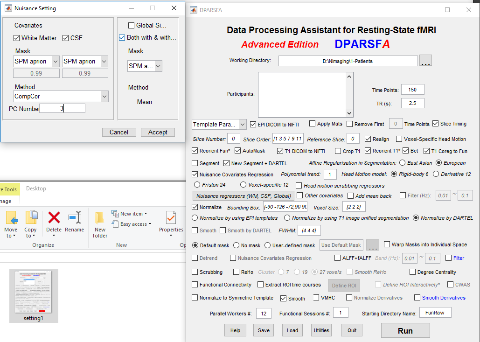Enable Voxel-Specific Head Motion checkbox
Viewport: 480px width, 342px height.
click(x=399, y=139)
